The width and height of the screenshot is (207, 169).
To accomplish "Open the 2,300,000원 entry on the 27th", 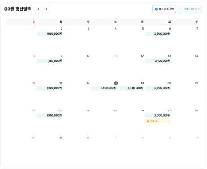I will point(158,115).
